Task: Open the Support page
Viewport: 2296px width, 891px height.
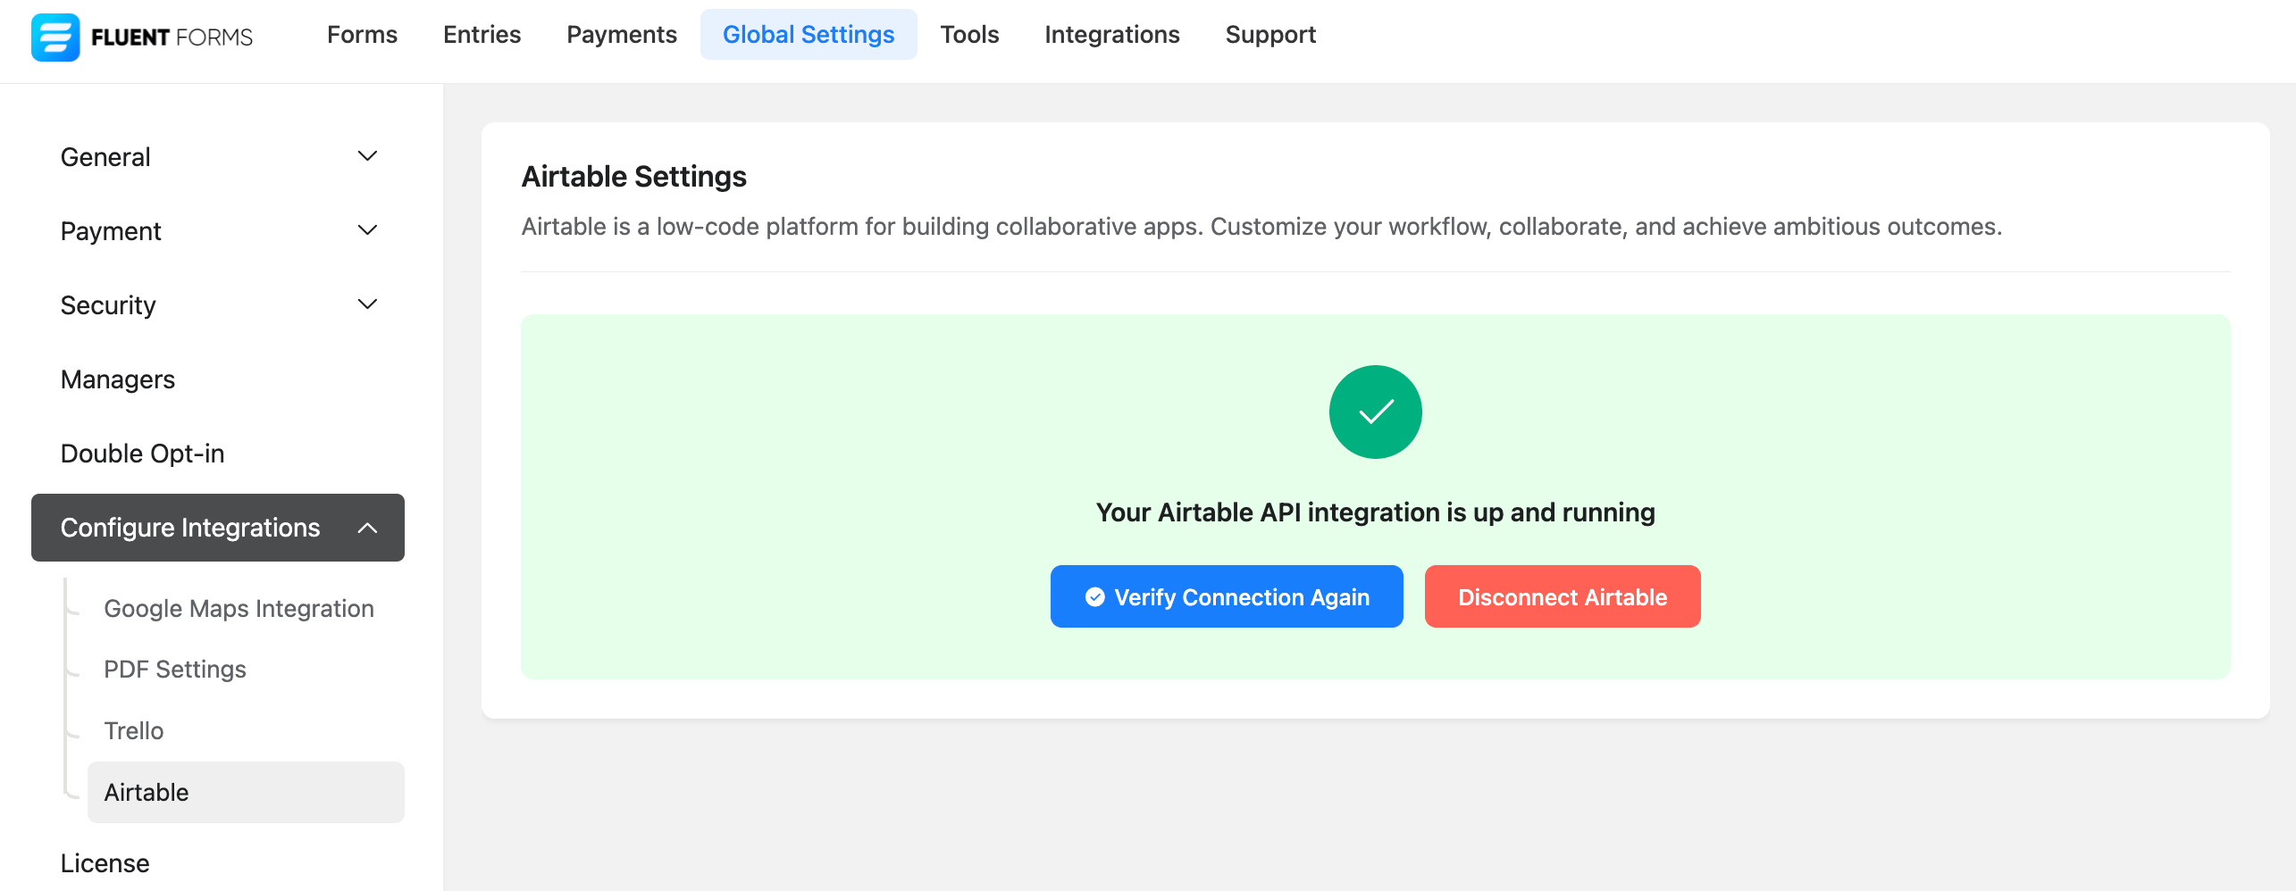Action: click(1270, 35)
